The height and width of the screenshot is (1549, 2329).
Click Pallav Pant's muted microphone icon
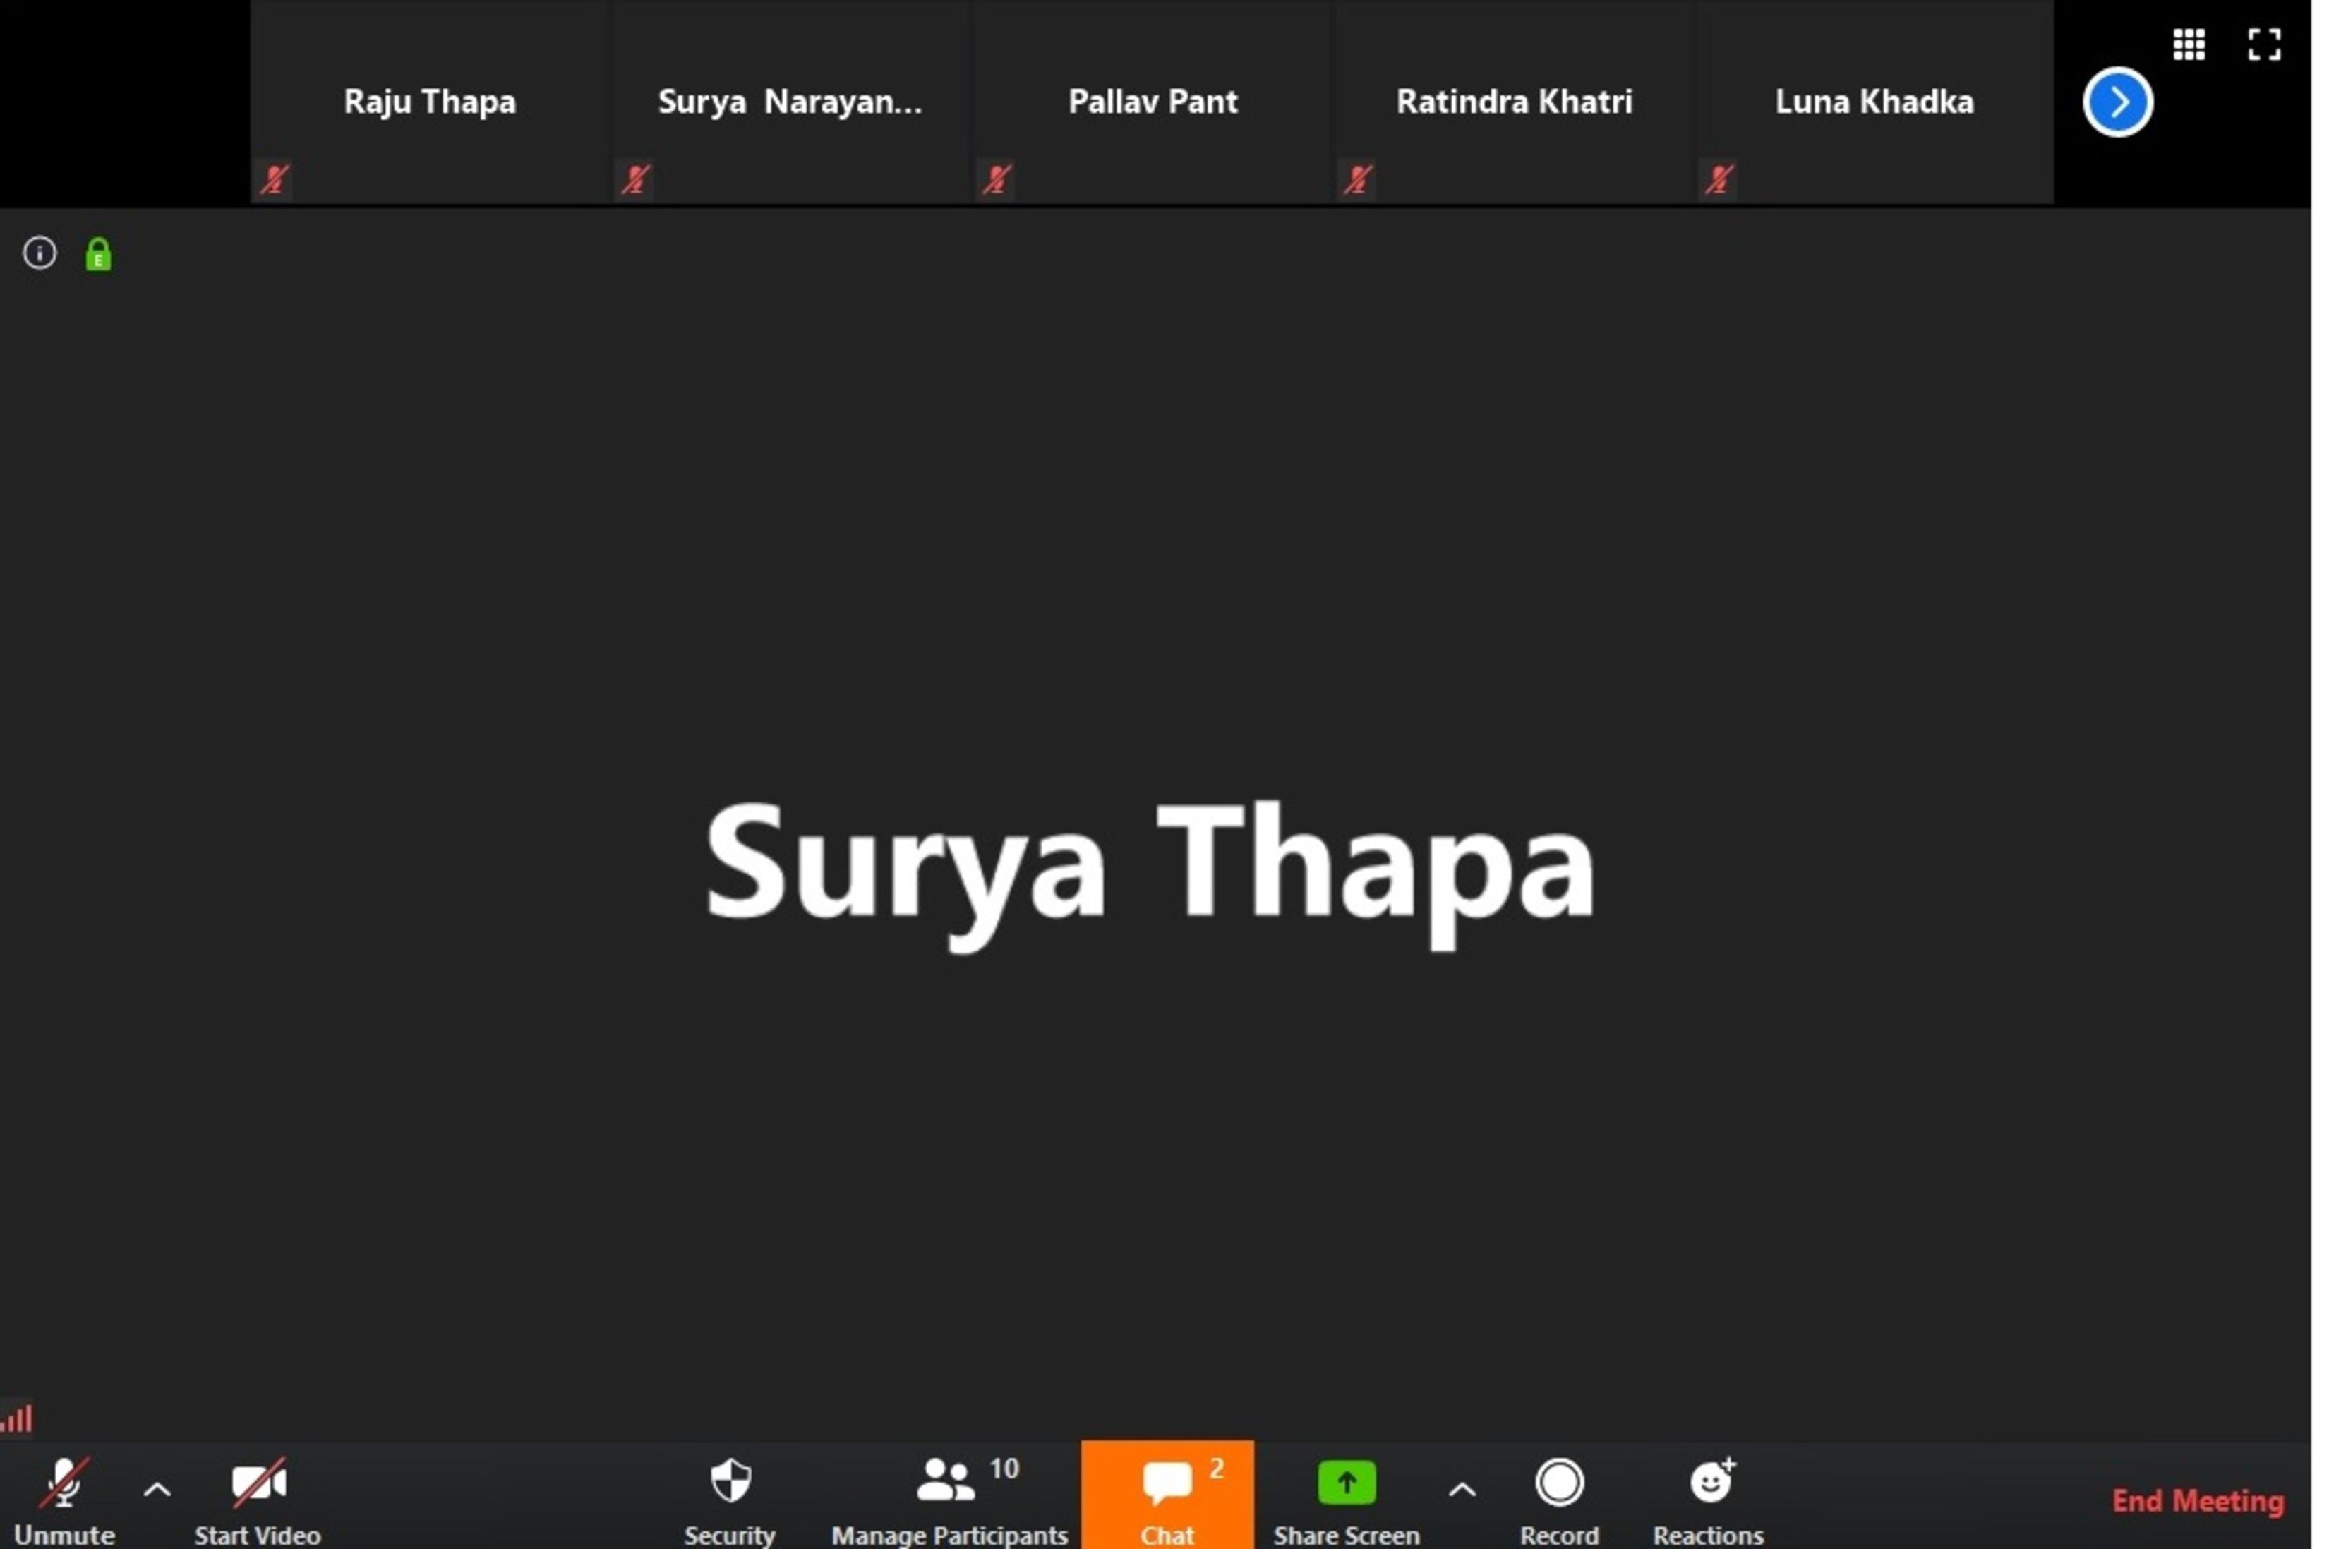(x=996, y=180)
